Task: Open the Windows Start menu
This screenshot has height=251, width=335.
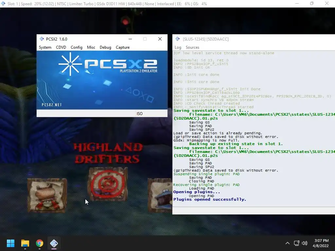Action: pos(10,243)
